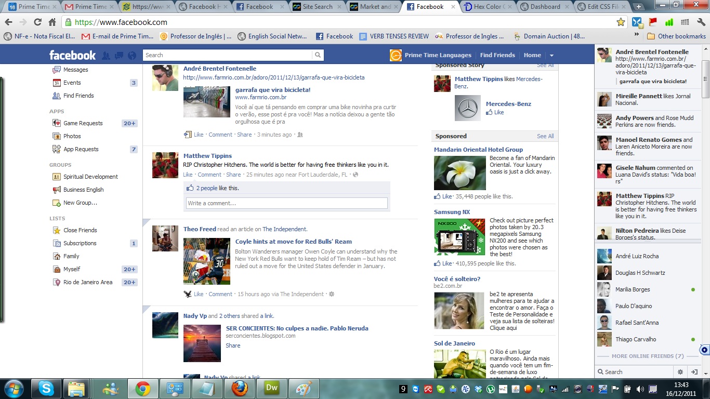This screenshot has width=710, height=399.
Task: Open Skype from the Windows taskbar
Action: point(46,389)
